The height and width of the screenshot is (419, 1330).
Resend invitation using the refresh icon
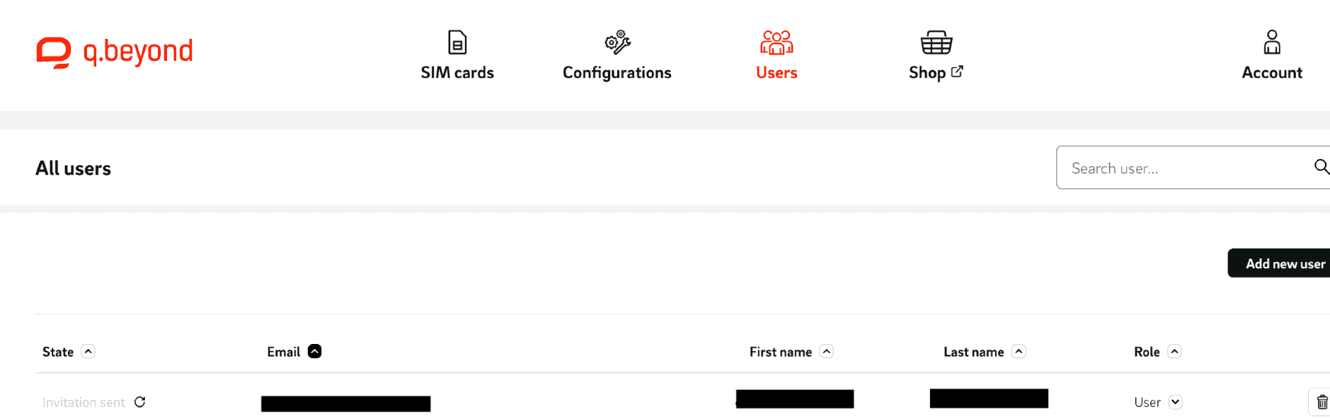click(x=140, y=402)
